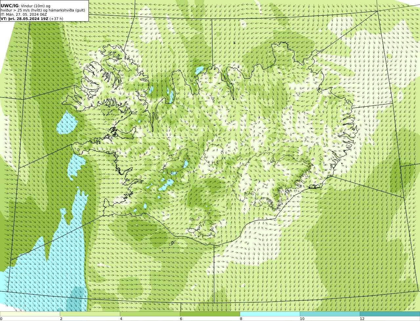Select the light green 2–4 color bar segment
Viewport: 420px width, 321px height.
click(90, 314)
